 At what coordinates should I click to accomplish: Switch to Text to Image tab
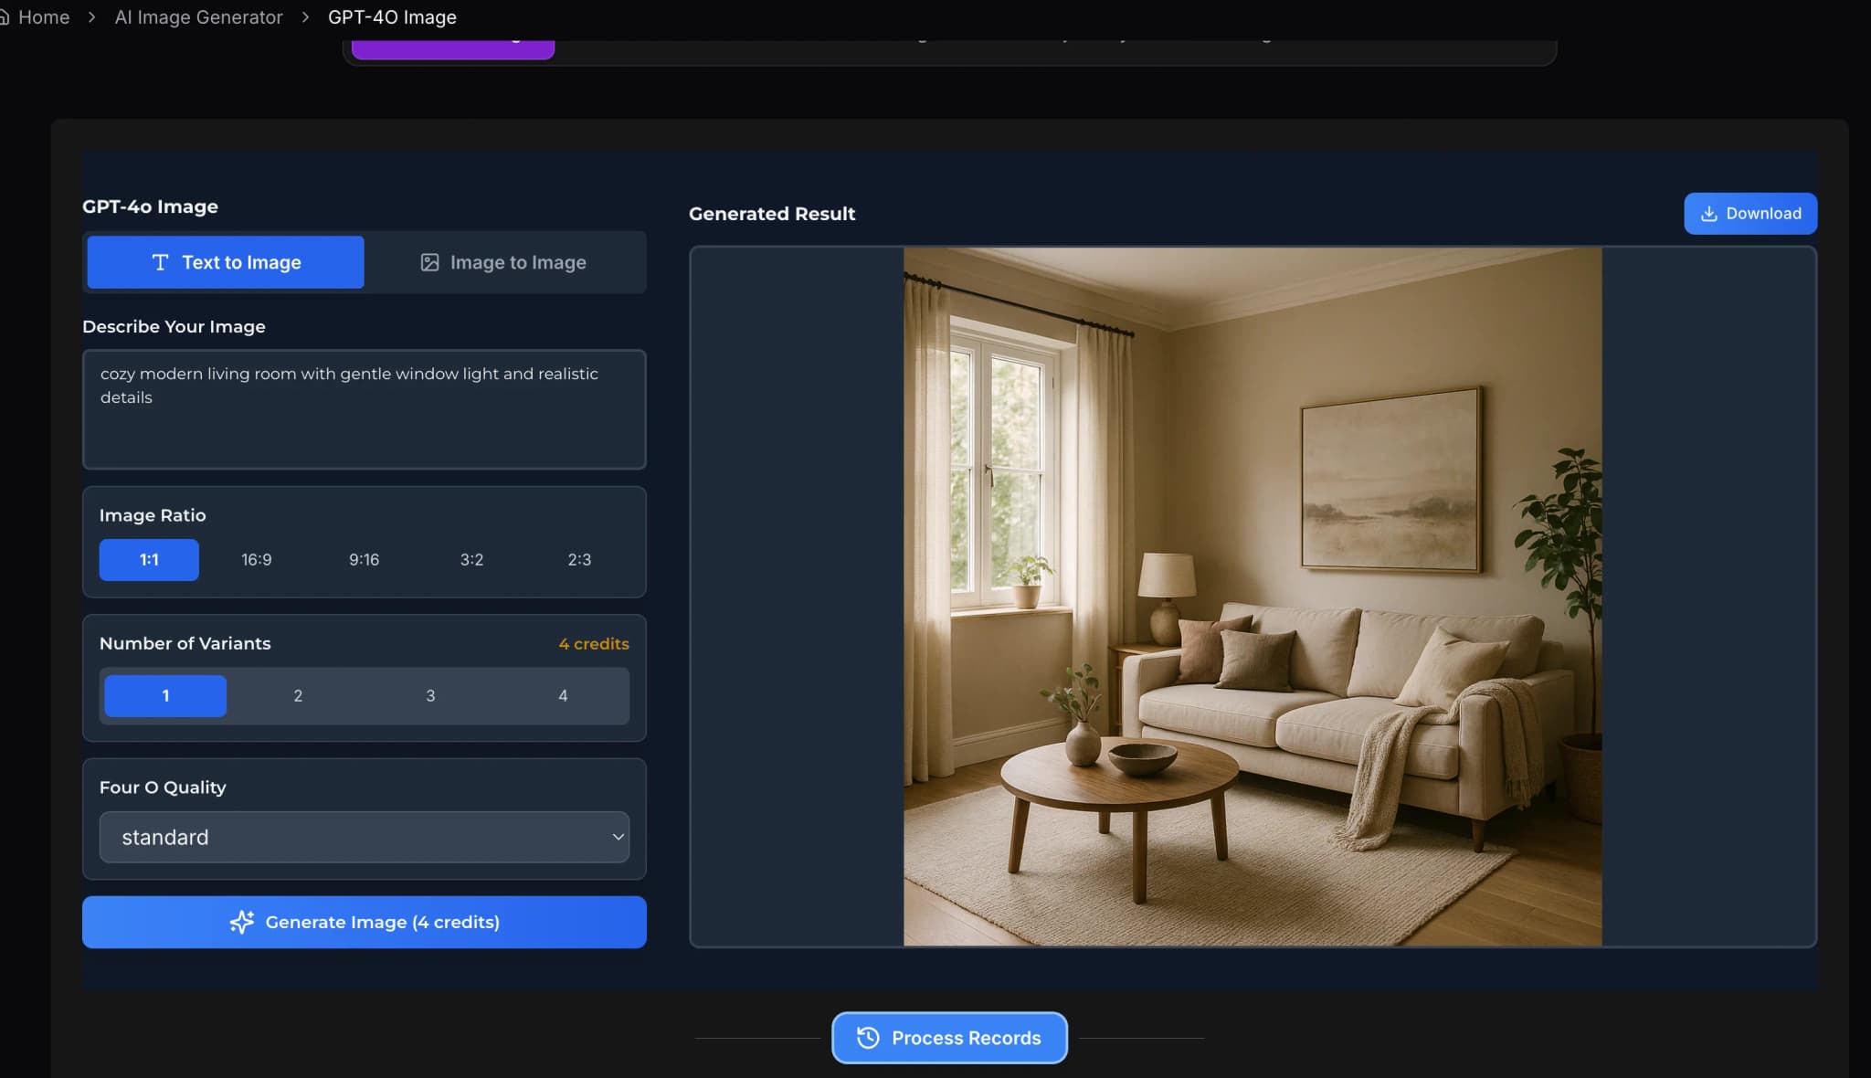coord(226,263)
